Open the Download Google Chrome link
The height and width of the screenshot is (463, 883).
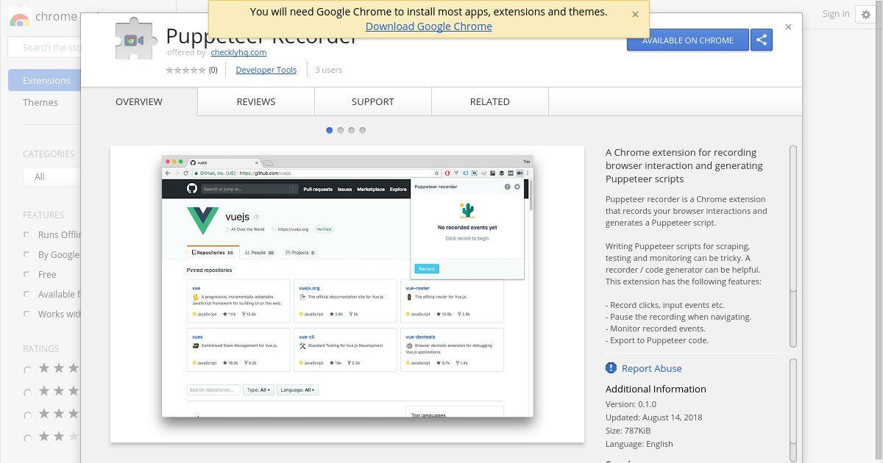pos(428,26)
